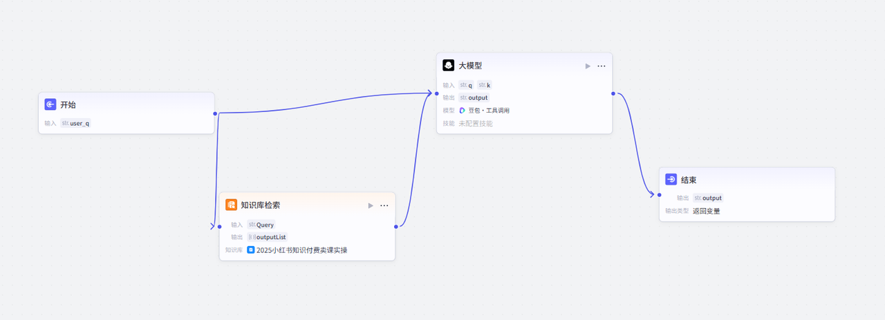885x320 pixels.
Task: Select the 大模型 node title
Action: point(470,66)
